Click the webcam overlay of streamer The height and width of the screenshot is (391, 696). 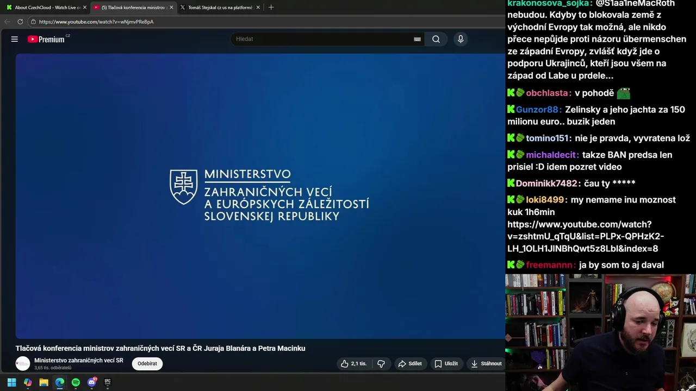point(600,332)
